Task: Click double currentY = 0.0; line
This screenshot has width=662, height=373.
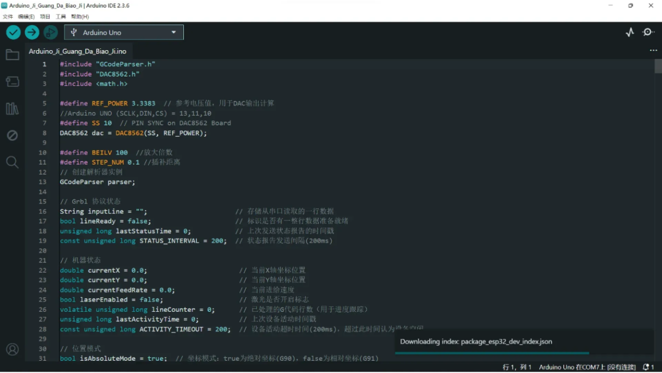Action: tap(104, 280)
